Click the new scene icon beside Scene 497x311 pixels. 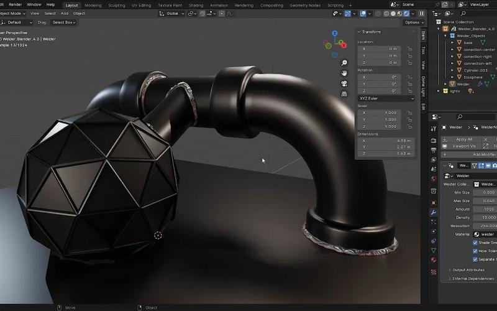[445, 4]
